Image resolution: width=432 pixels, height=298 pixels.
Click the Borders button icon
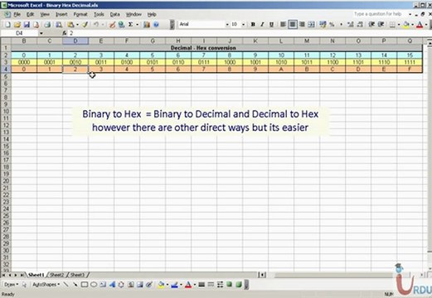392,25
